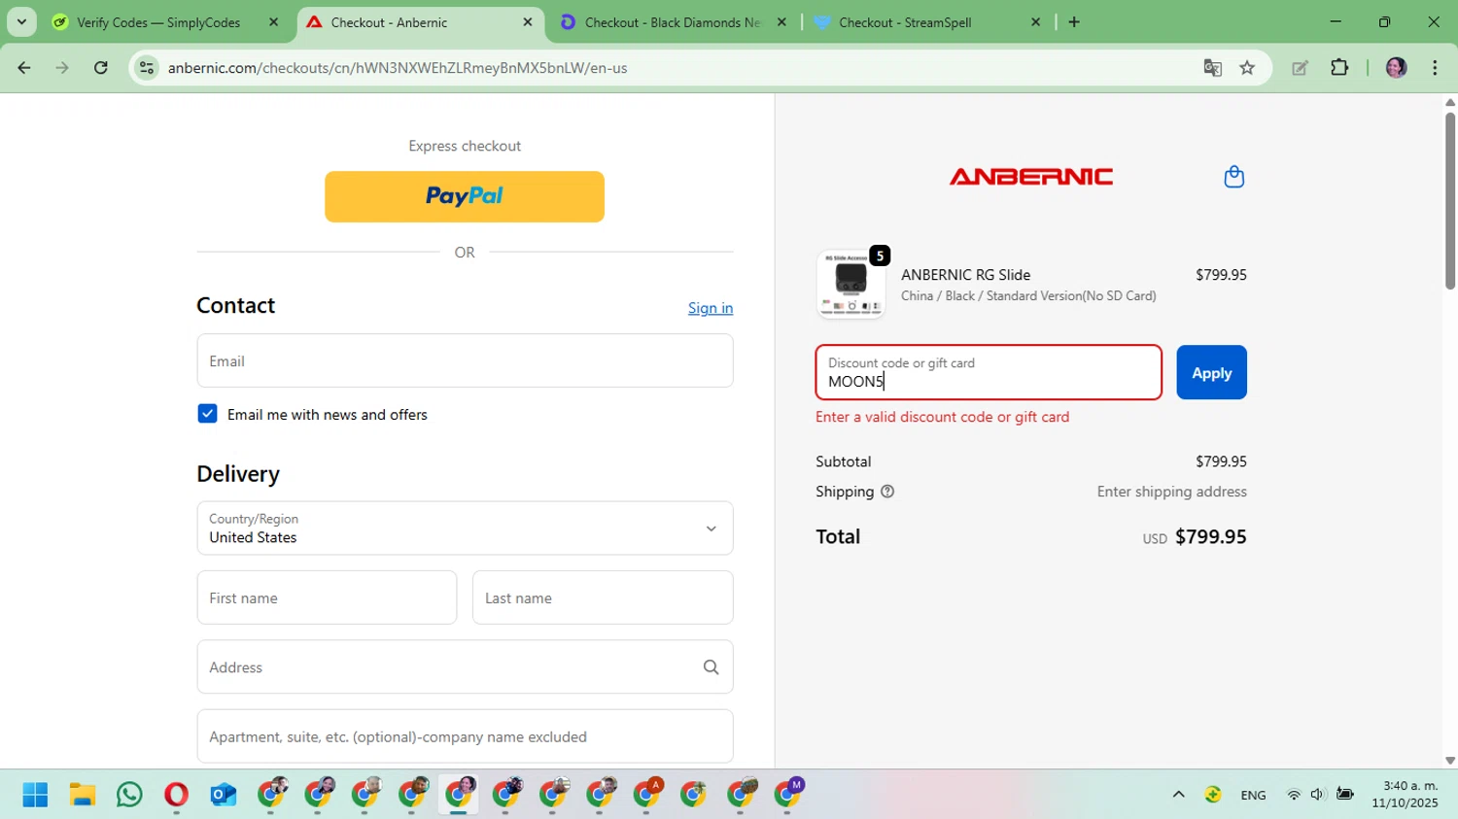1458x819 pixels.
Task: Open the Chrome three-dot menu
Action: tap(1435, 68)
